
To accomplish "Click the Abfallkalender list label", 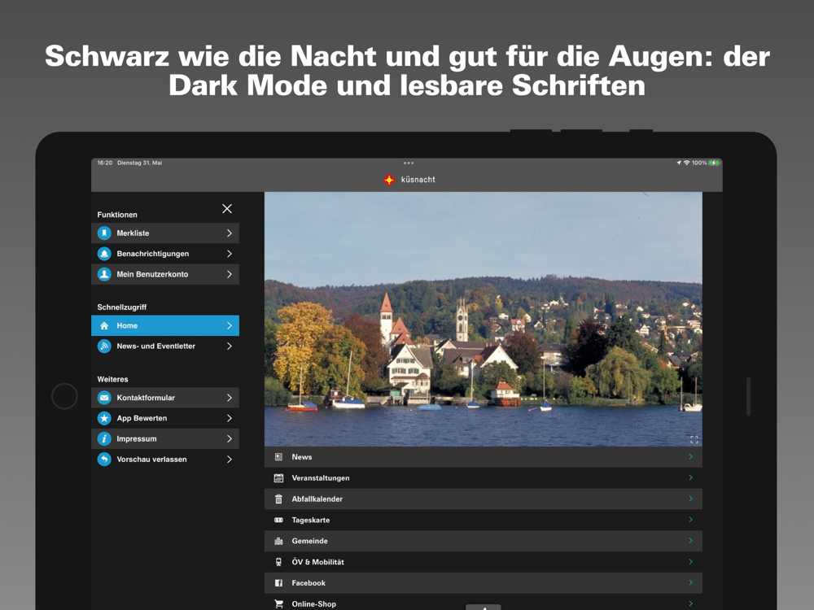I will 317,499.
